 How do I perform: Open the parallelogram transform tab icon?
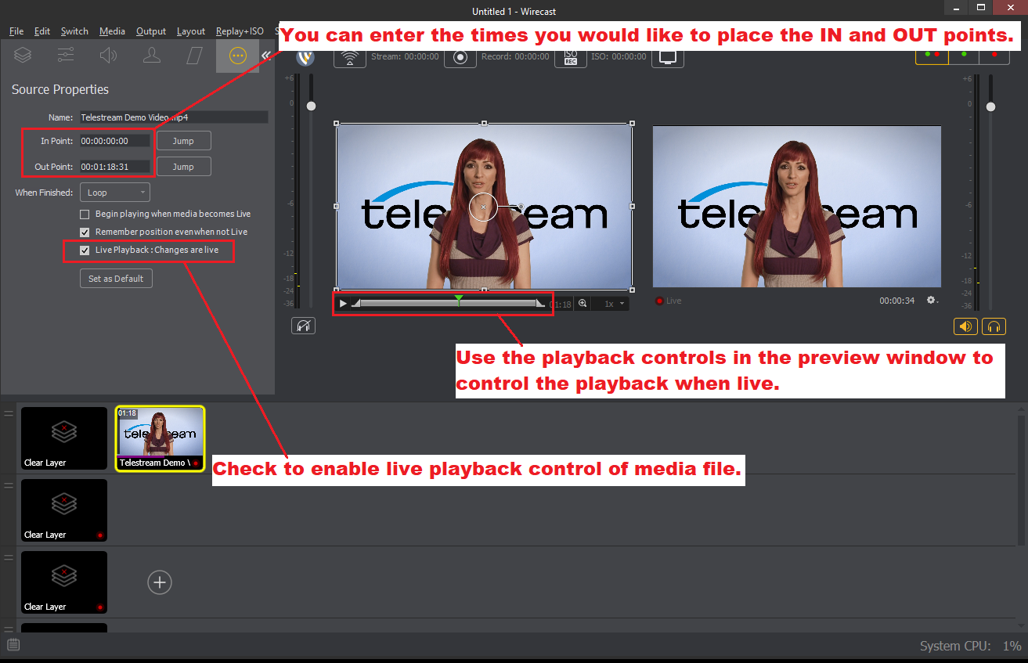pyautogui.click(x=194, y=55)
